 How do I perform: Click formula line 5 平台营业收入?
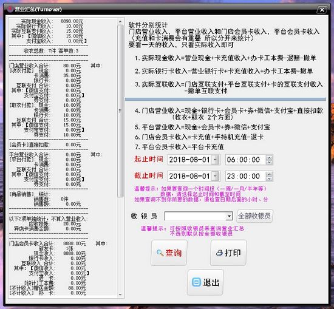pos(202,127)
